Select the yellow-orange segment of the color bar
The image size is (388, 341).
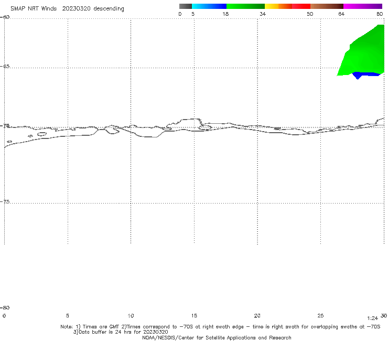[278, 6]
